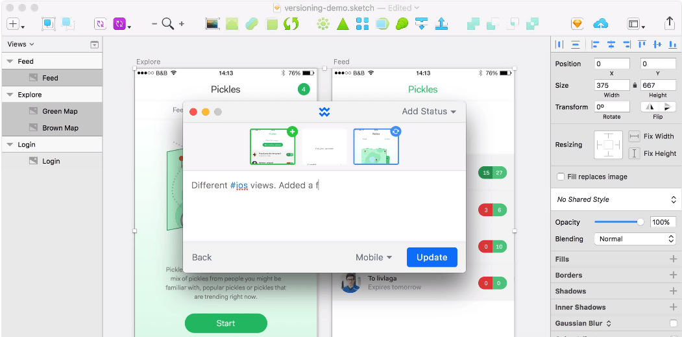The height and width of the screenshot is (337, 682).
Task: Select the Login layer under Login group
Action: point(52,161)
